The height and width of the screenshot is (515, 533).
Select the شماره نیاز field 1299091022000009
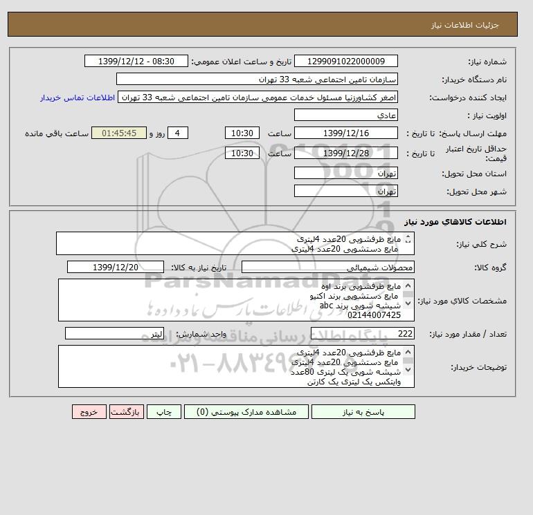click(x=345, y=62)
